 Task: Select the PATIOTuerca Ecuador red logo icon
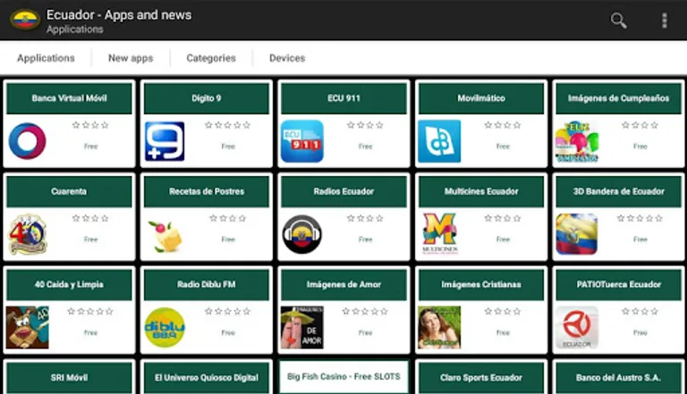(577, 328)
